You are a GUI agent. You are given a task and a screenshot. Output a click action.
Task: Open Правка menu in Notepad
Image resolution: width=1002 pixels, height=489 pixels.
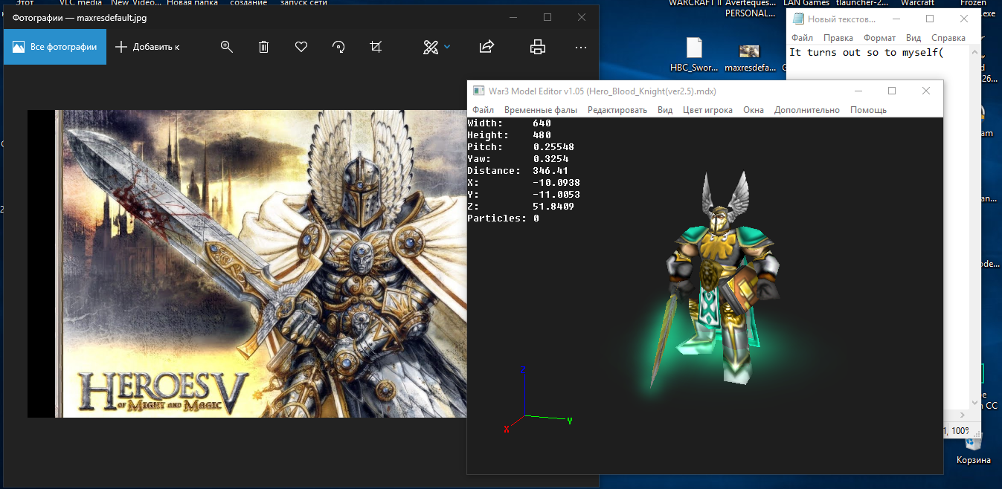838,38
